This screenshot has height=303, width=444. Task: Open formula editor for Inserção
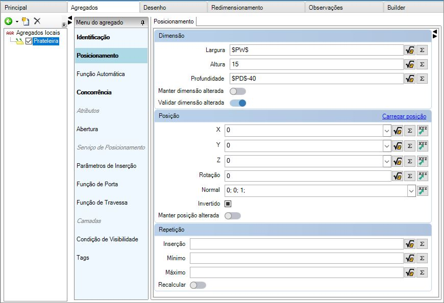pyautogui.click(x=410, y=244)
